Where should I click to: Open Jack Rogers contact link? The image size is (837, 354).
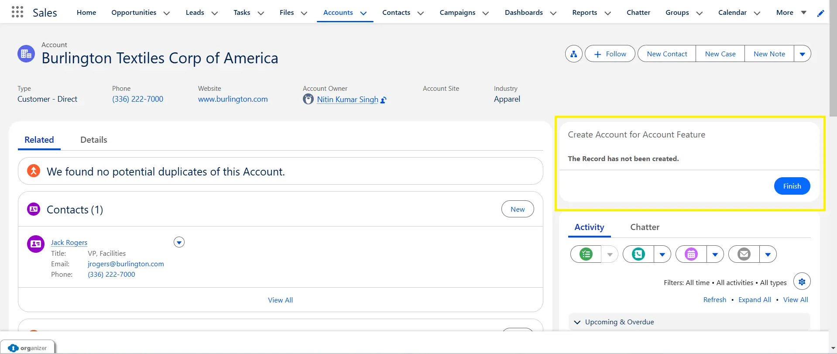69,242
